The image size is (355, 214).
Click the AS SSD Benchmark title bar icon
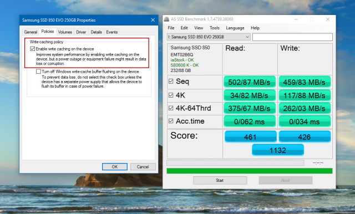point(166,19)
